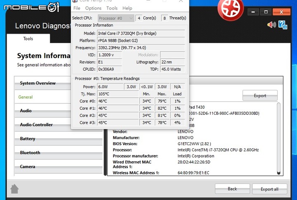Click Core #1 max temperature 82°C
Viewport: 297px width, 200px height.
162,108
